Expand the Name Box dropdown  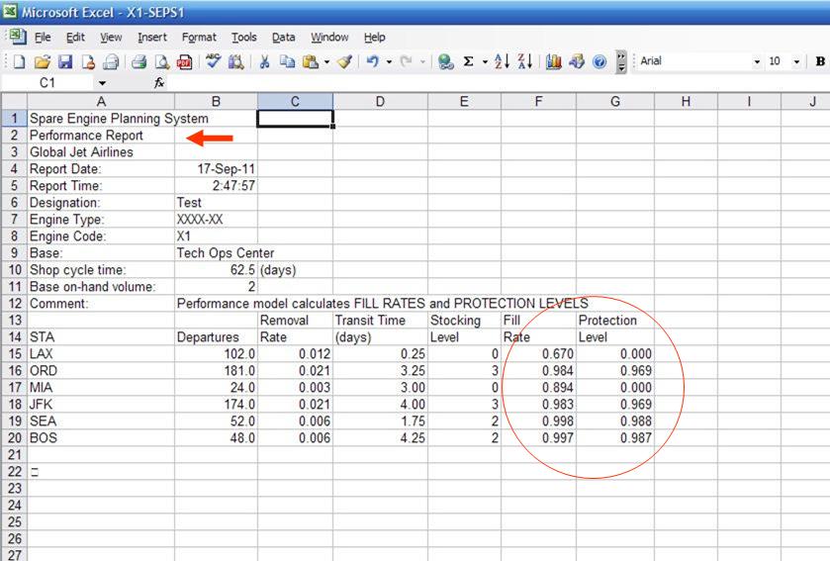(102, 84)
